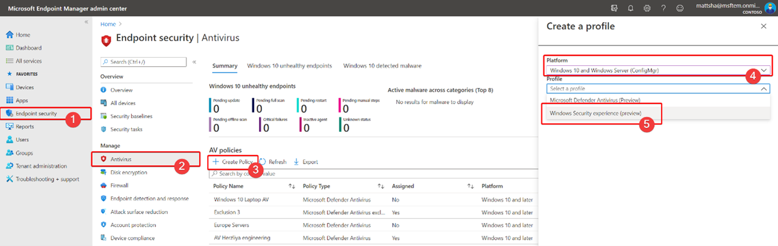Open the Exclusion 3 policy
The width and height of the screenshot is (778, 246).
coord(227,212)
